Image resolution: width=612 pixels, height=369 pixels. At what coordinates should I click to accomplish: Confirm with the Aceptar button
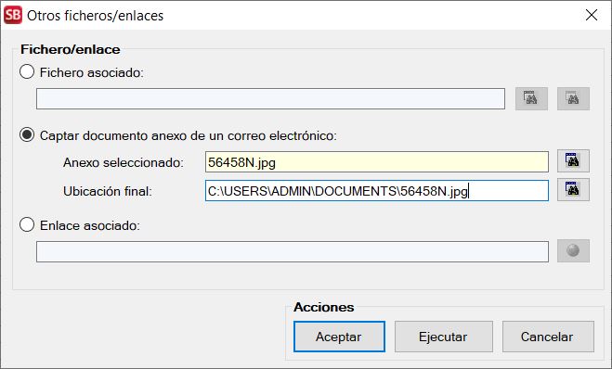[x=339, y=337]
